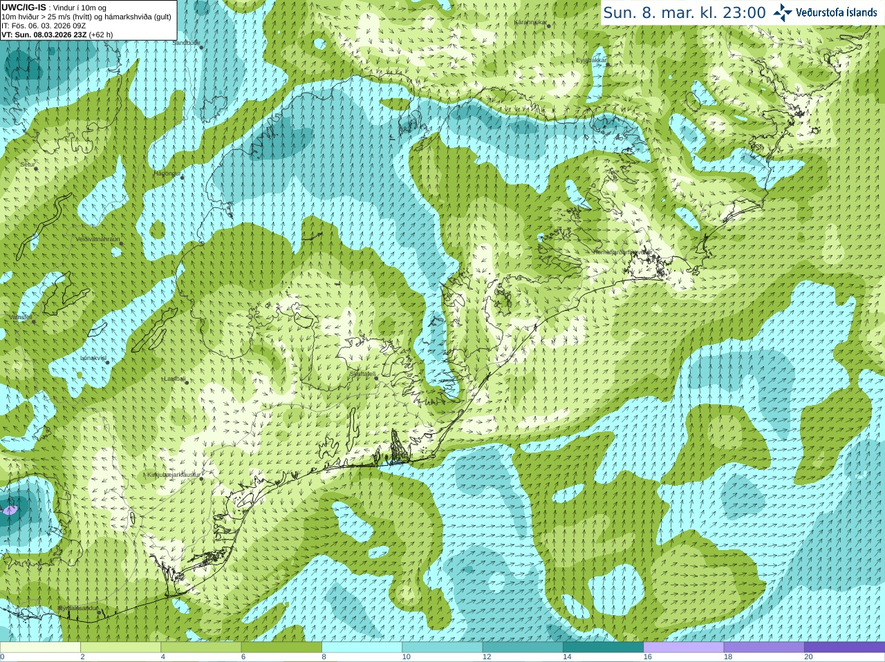Select the 6–8 m/s olive green swatch
This screenshot has width=885, height=662.
pos(281,647)
